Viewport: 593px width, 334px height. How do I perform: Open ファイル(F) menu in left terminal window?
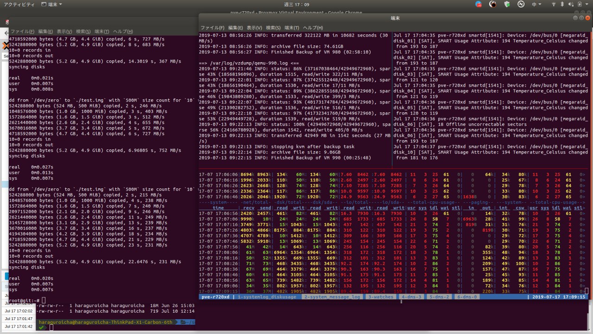point(23,32)
